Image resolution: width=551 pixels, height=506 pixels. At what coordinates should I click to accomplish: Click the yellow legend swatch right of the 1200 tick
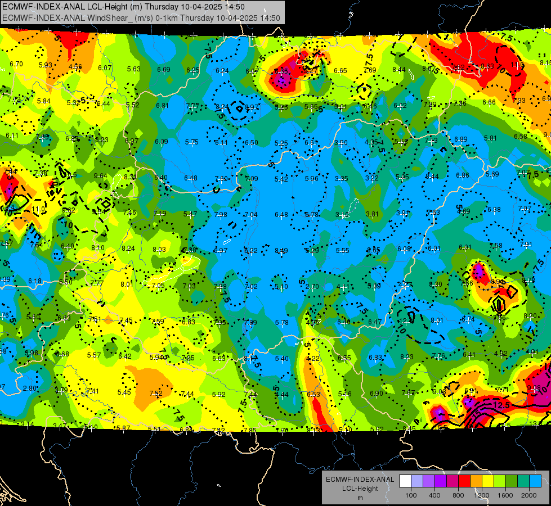point(488,481)
